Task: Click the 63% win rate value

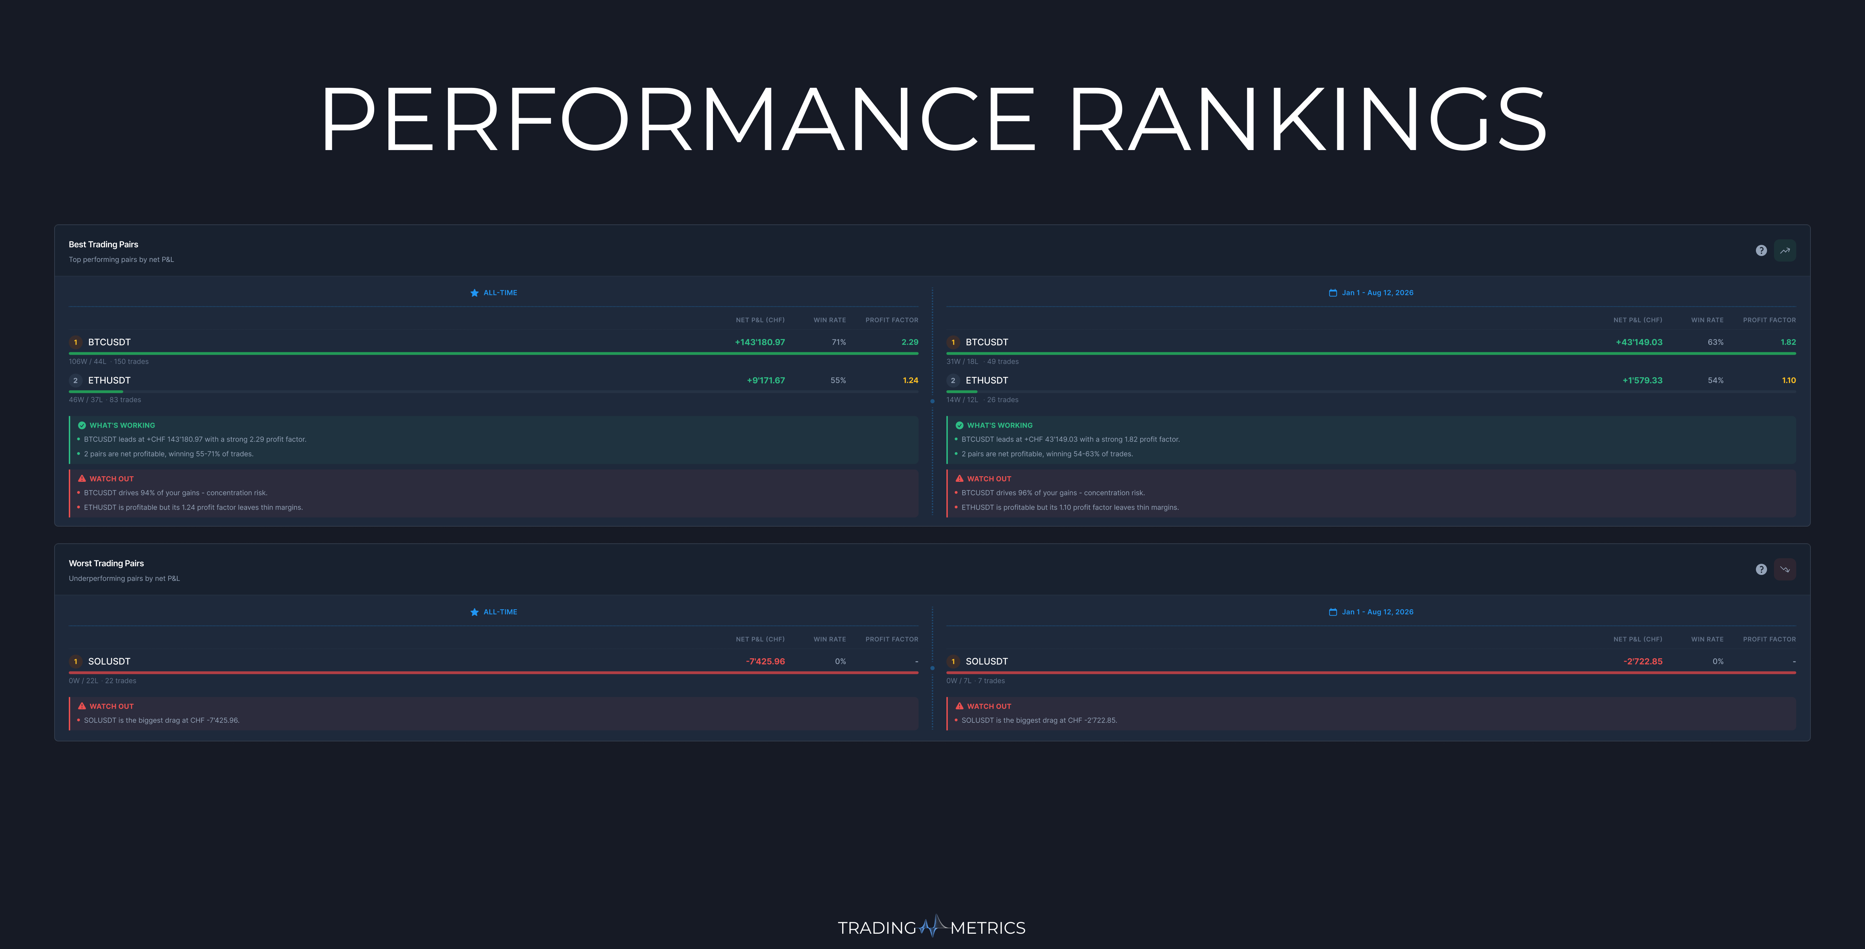Action: tap(1716, 343)
